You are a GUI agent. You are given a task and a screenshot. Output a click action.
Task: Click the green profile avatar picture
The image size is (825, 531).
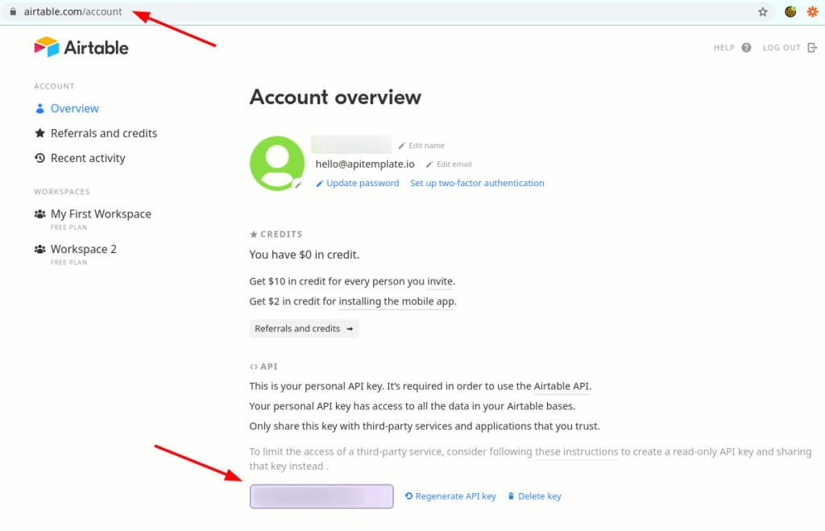(x=277, y=163)
